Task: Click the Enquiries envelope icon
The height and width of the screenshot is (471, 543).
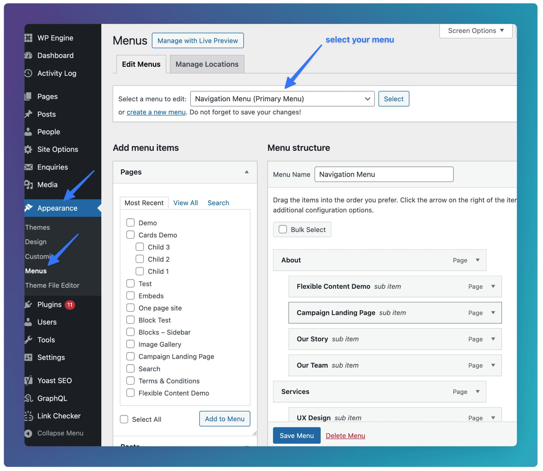Action: tap(28, 167)
